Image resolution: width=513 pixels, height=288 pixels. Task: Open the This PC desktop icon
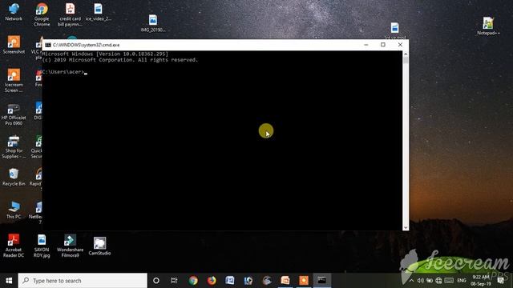[14, 210]
